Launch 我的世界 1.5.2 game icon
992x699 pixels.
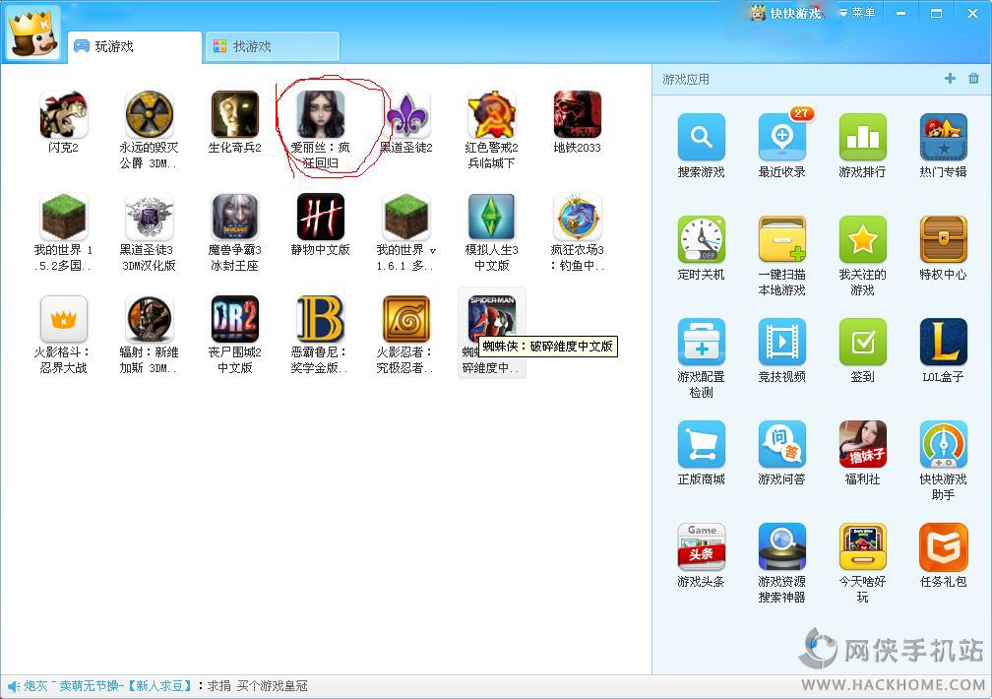point(63,218)
